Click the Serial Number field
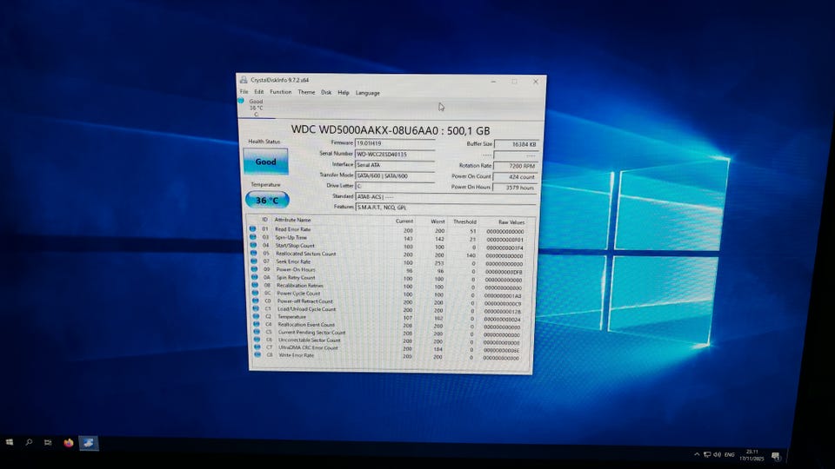The height and width of the screenshot is (469, 835). (x=395, y=155)
